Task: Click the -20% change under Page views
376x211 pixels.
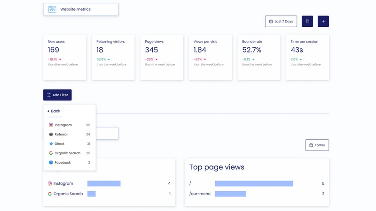Action: (149, 60)
